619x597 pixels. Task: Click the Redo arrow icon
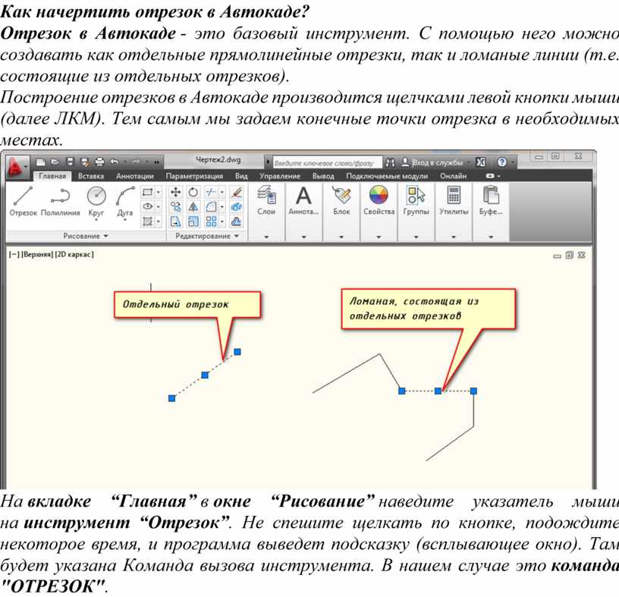coord(136,162)
